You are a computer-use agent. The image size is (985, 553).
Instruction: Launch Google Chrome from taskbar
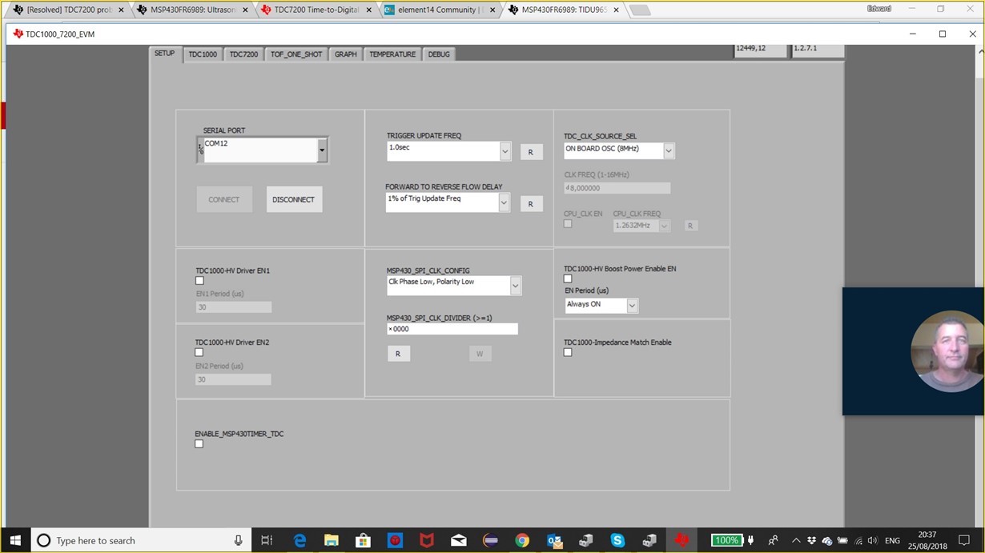pos(522,540)
